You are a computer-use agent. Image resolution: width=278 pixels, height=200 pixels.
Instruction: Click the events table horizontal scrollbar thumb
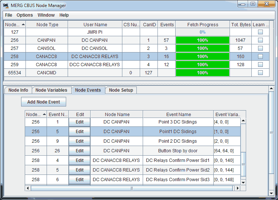click(132, 188)
